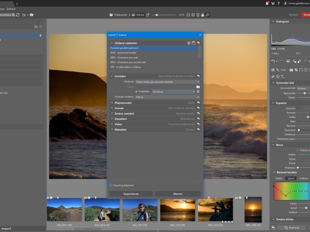Click the Import button
The width and height of the screenshot is (310, 232).
[6, 229]
